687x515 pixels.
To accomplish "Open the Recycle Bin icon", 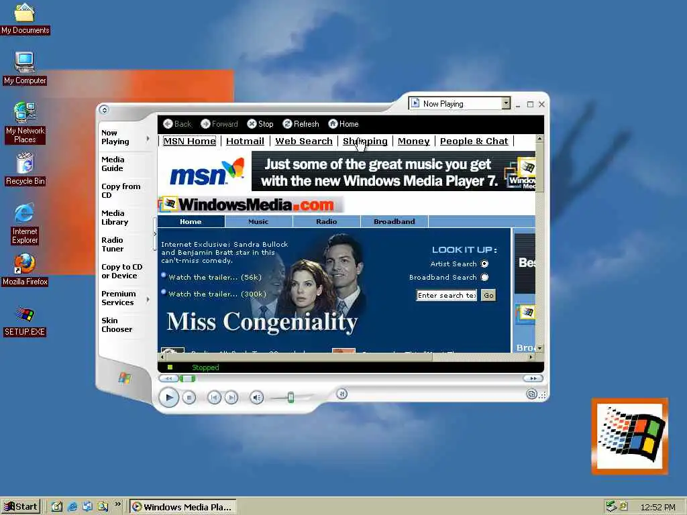I will [25, 169].
